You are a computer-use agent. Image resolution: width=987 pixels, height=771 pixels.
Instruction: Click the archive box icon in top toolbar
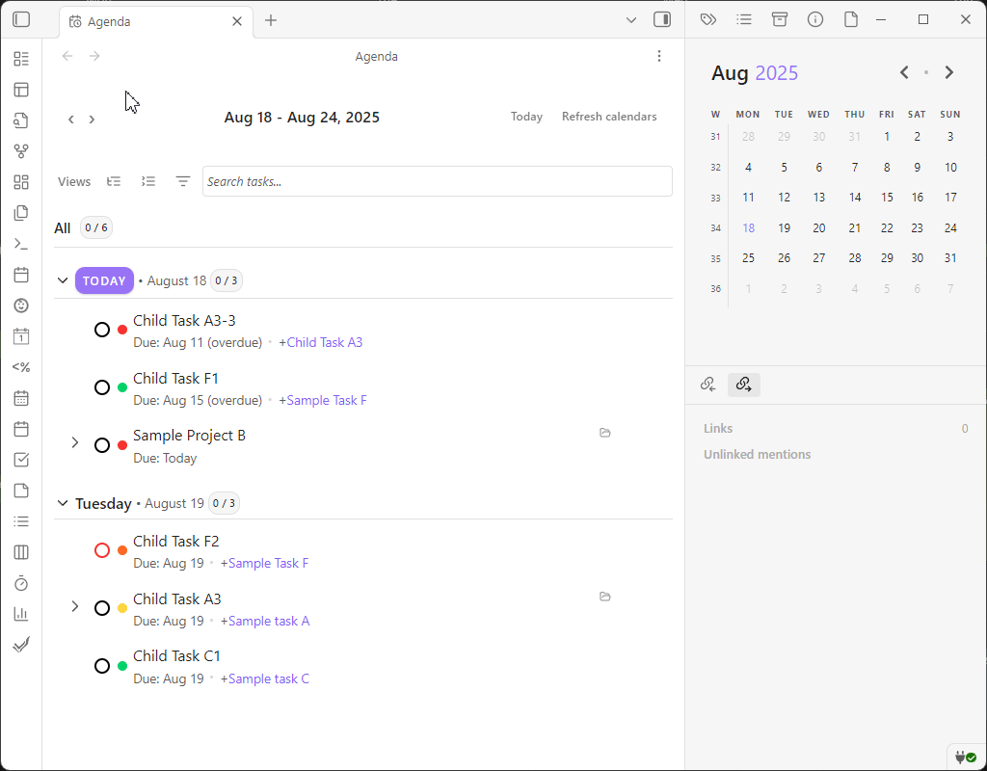click(780, 19)
